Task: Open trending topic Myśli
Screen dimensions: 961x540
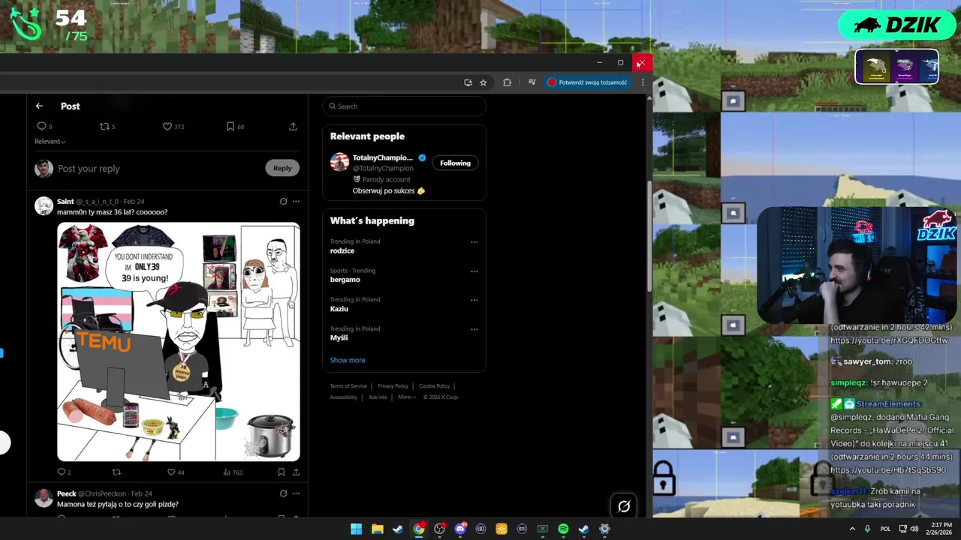Action: pyautogui.click(x=339, y=337)
